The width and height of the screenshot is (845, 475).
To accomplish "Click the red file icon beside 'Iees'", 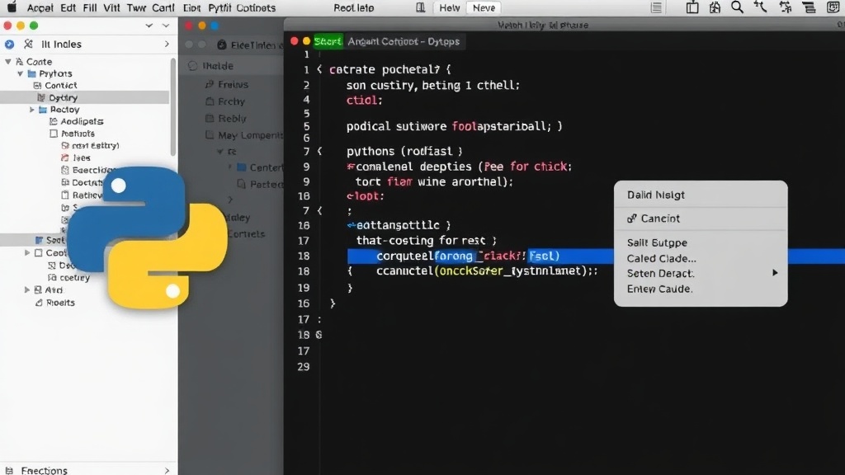I will [x=64, y=158].
